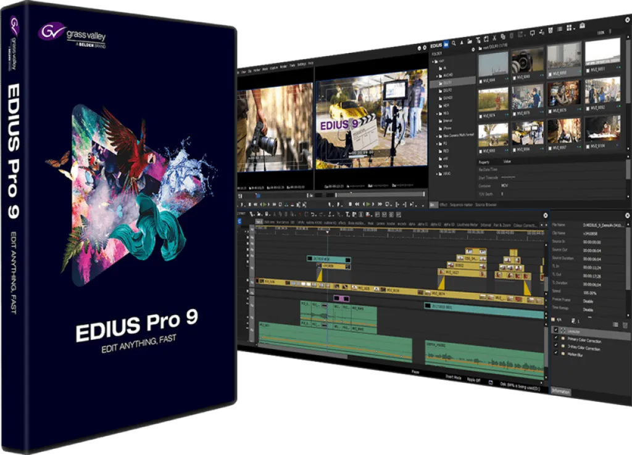Select the iPhone folder in the Bin tree

tap(445, 128)
